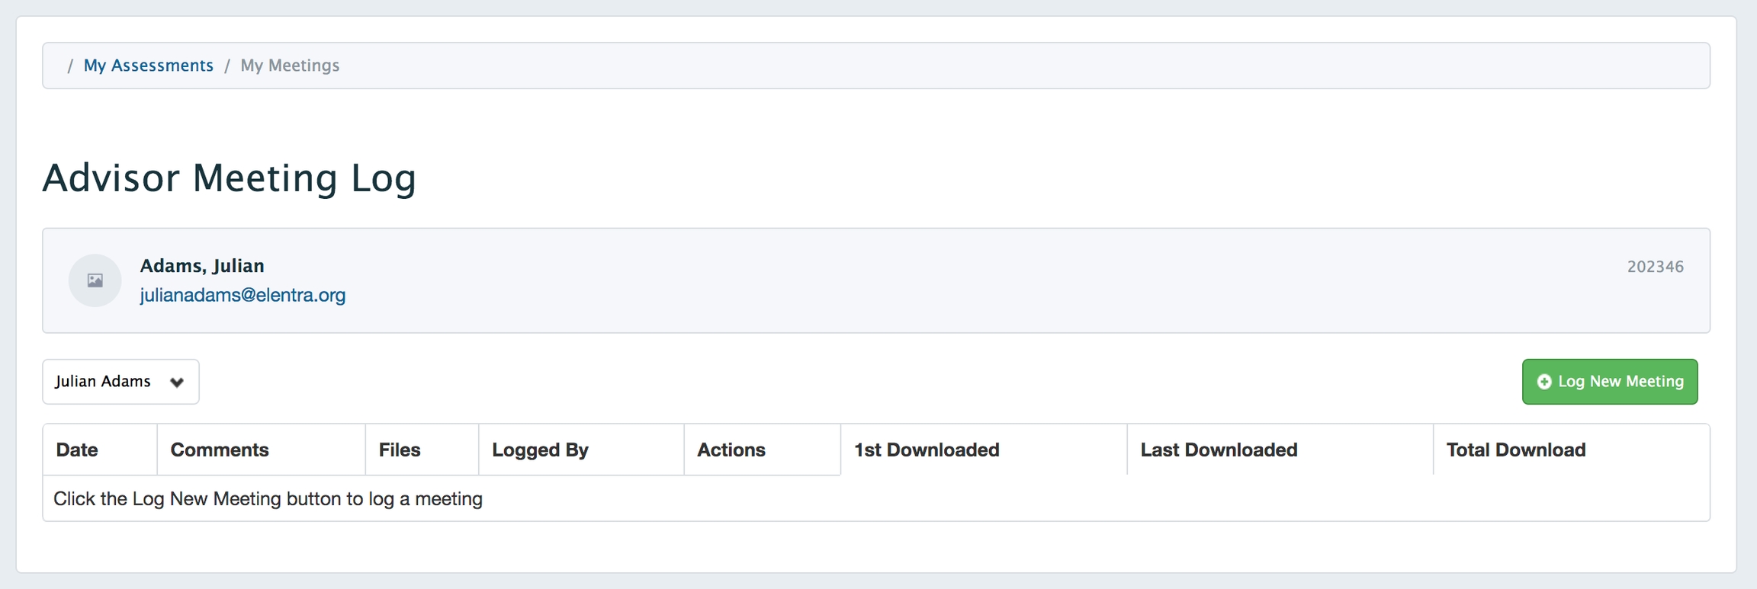Image resolution: width=1757 pixels, height=589 pixels.
Task: Click the Date column header
Action: coord(77,450)
